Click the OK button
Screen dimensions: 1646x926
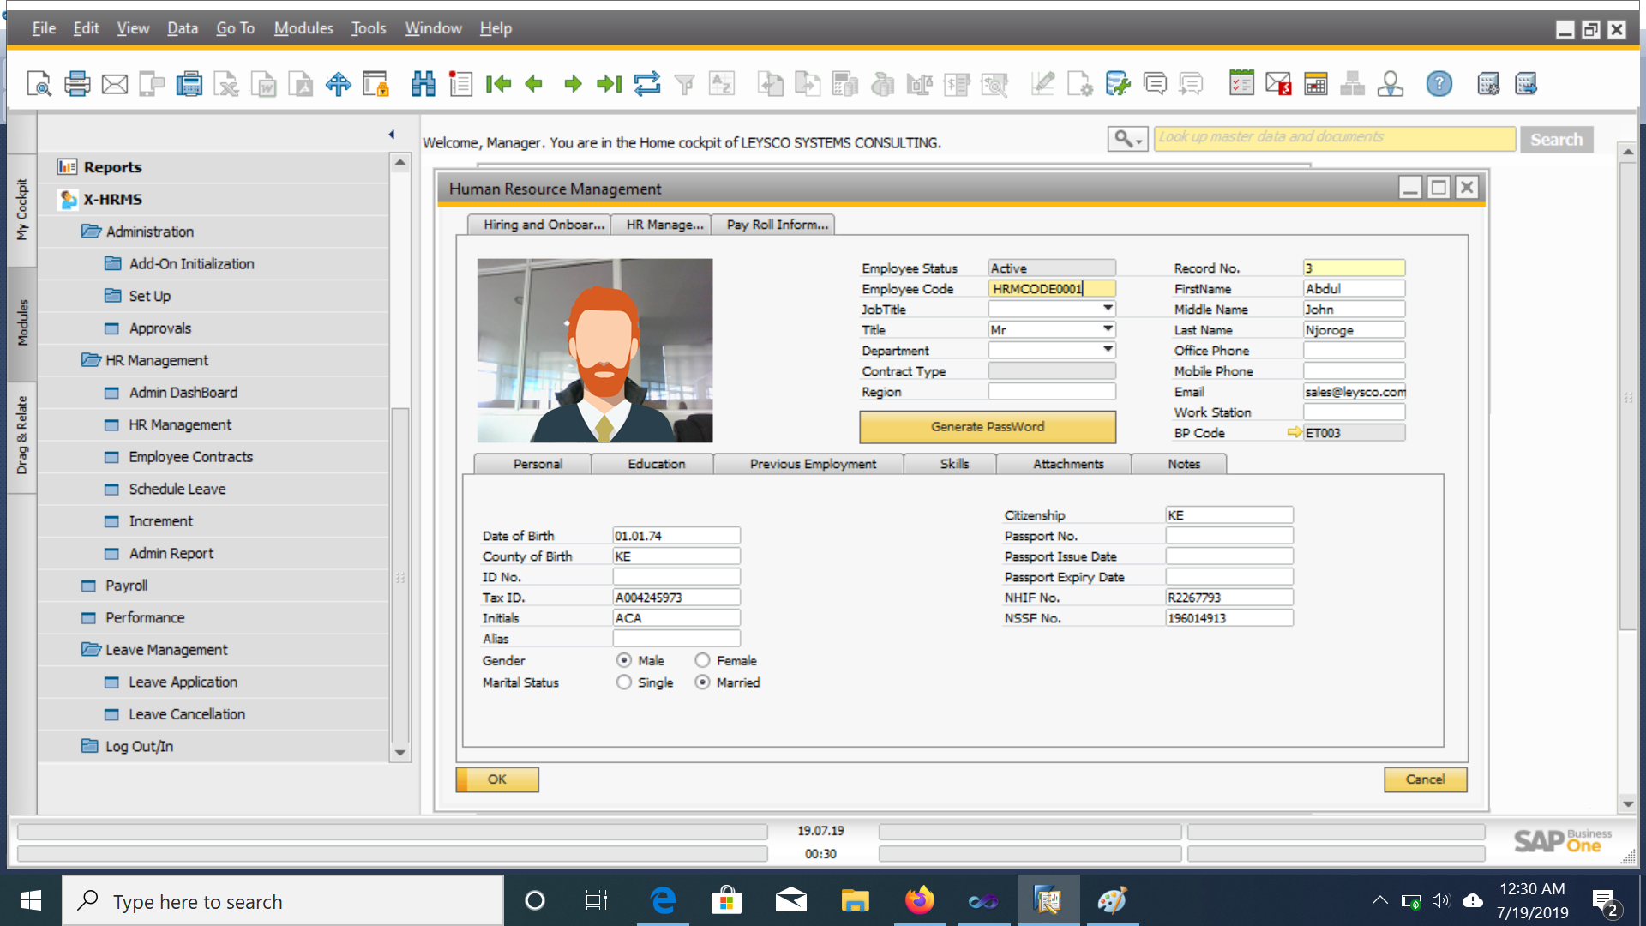pyautogui.click(x=497, y=779)
